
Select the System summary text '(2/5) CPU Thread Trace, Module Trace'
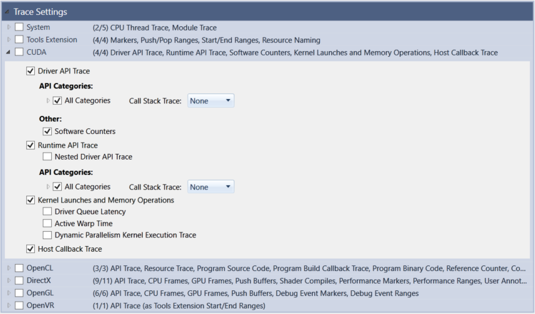pos(155,27)
